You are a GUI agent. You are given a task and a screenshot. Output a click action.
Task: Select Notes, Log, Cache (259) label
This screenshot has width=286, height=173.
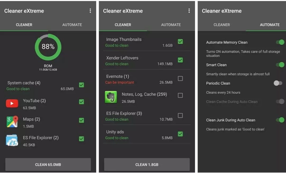tap(144, 94)
